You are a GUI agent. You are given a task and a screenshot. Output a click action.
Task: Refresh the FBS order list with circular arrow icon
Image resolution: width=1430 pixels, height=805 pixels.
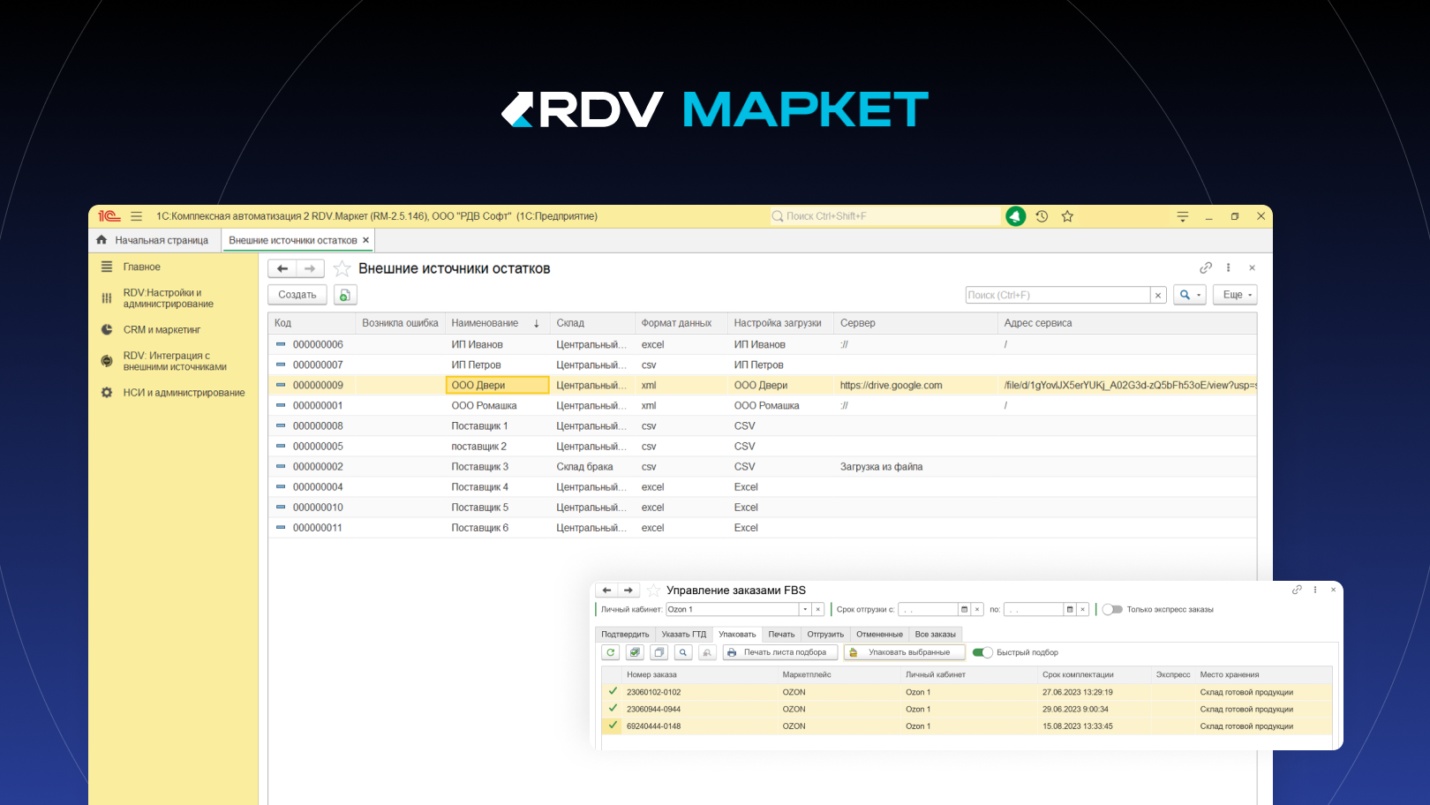click(610, 652)
